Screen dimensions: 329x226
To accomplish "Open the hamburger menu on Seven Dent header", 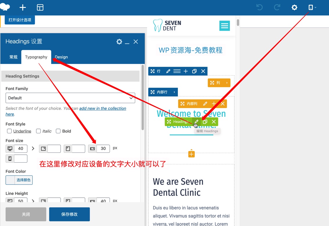I will click(x=224, y=26).
